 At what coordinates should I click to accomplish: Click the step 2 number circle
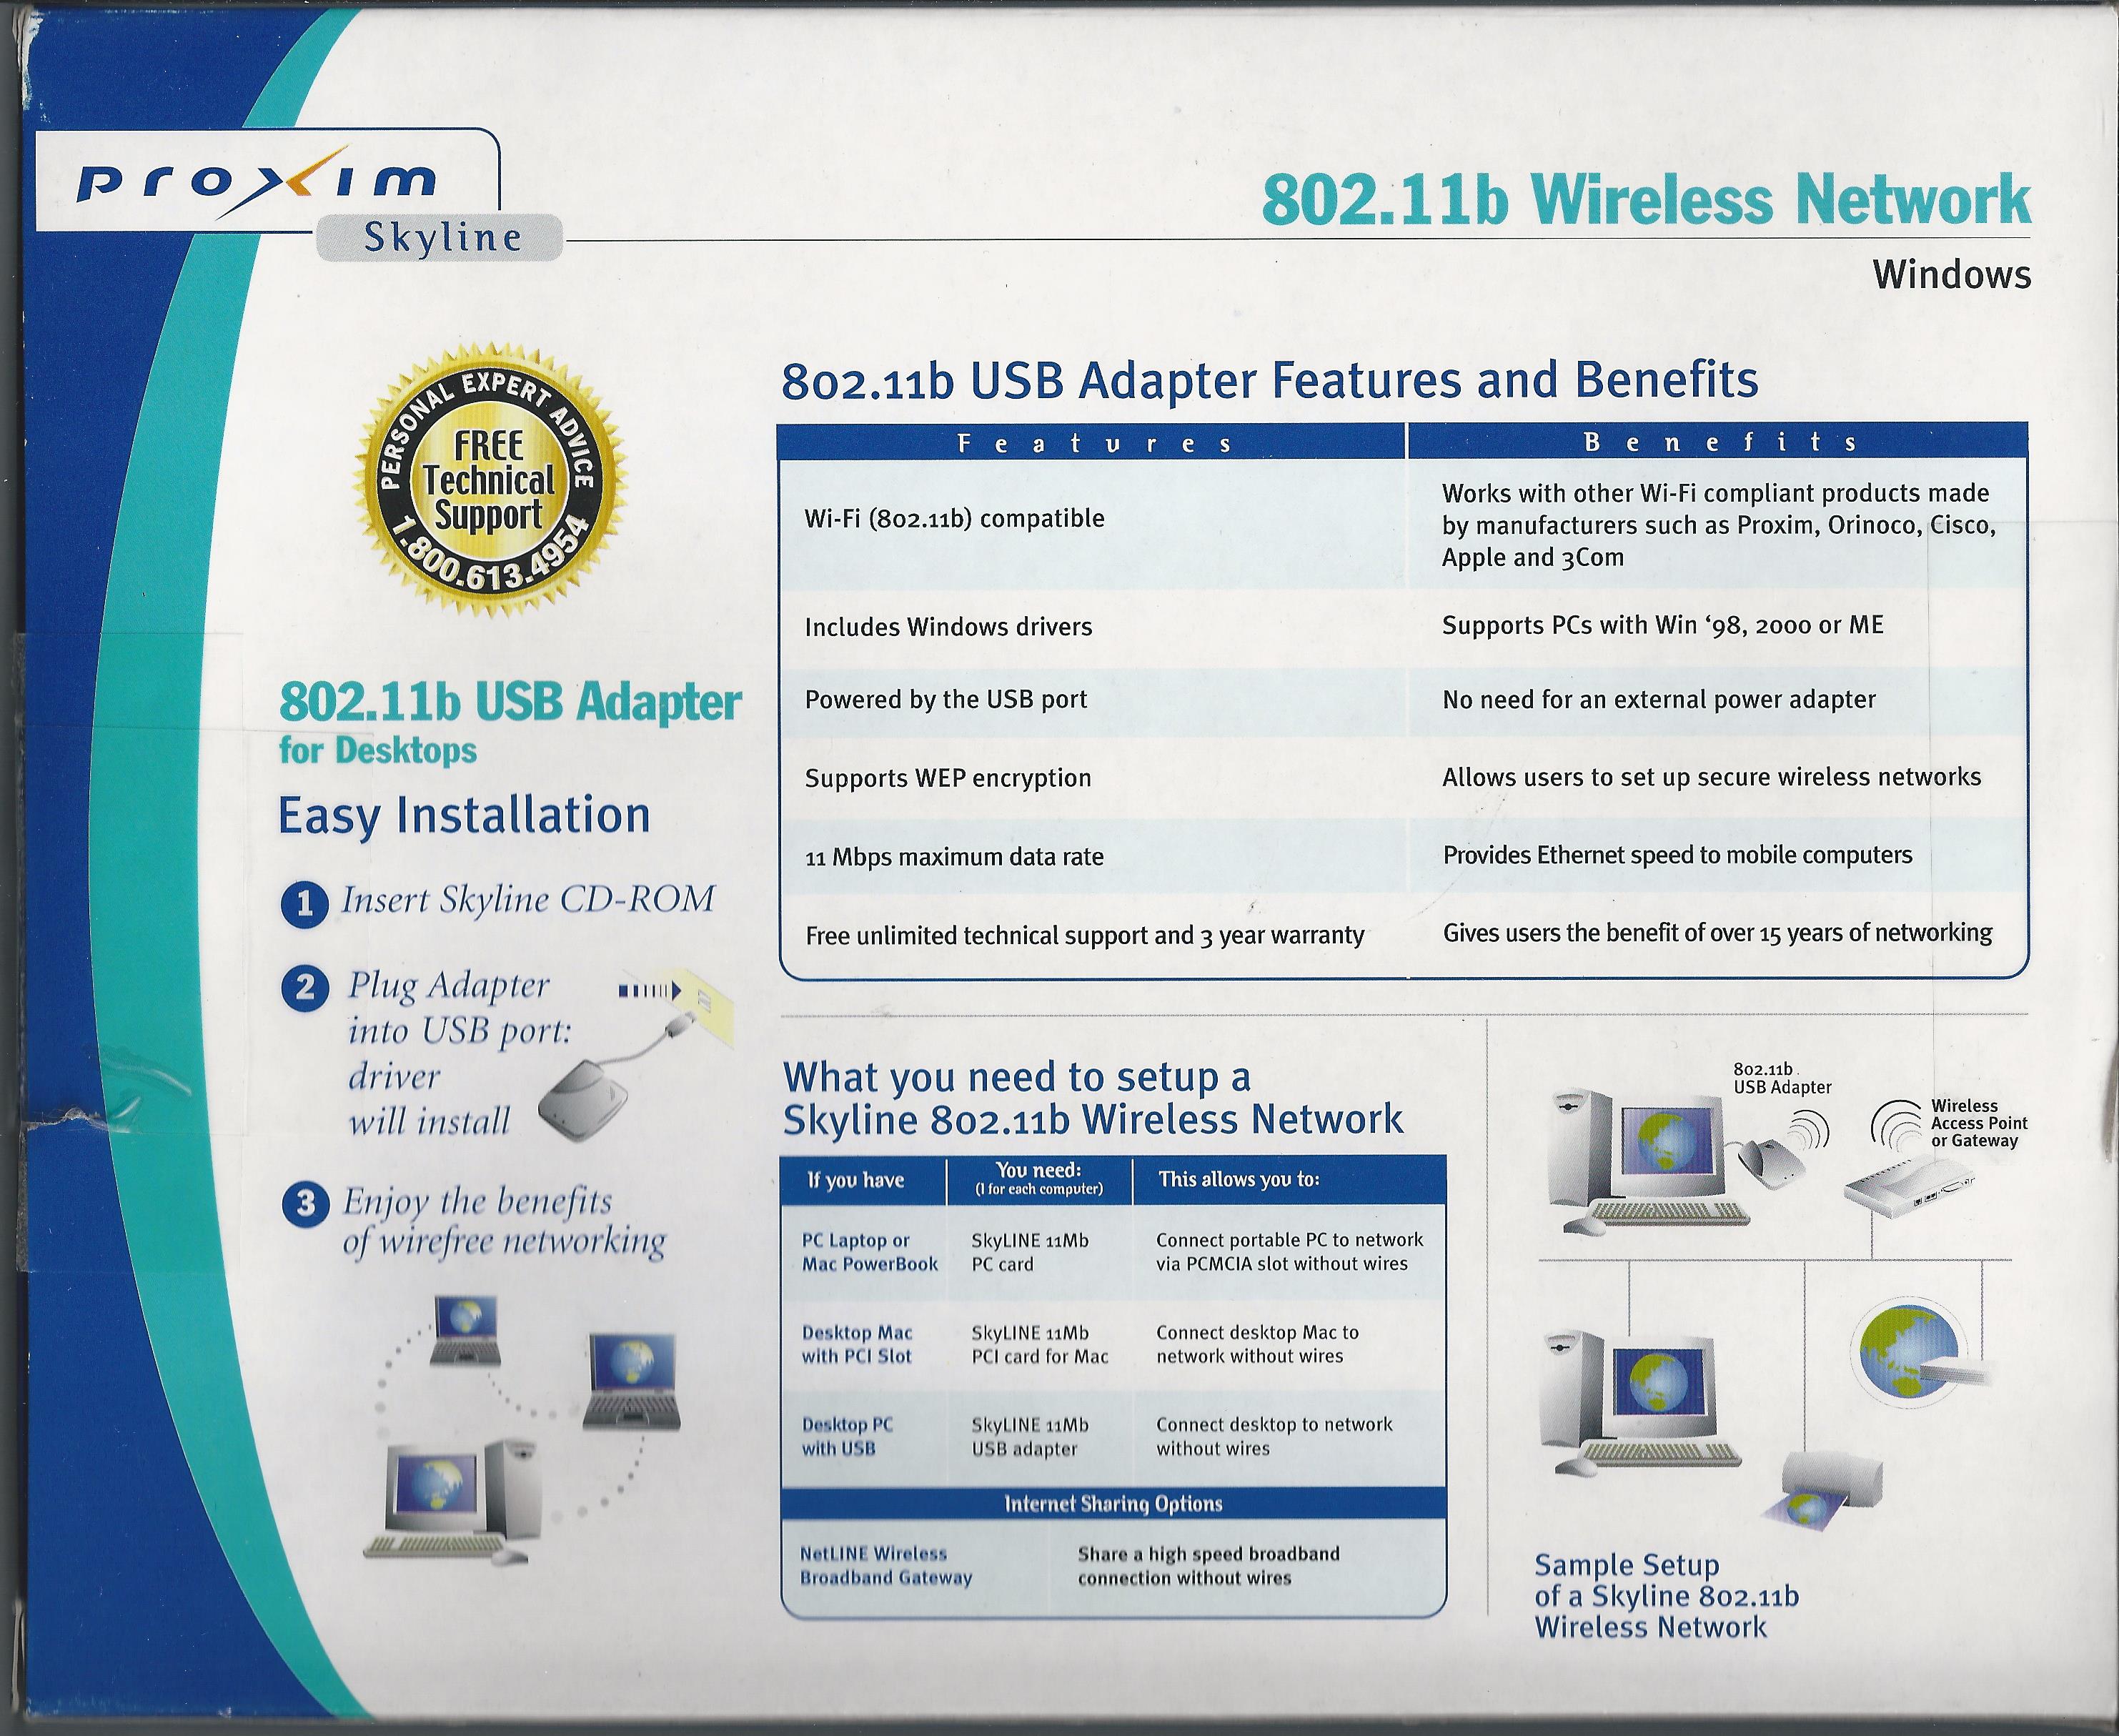coord(305,989)
